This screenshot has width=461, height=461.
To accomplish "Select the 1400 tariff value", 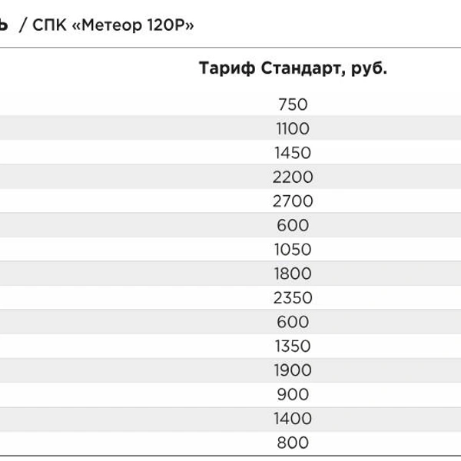I will click(x=293, y=419).
